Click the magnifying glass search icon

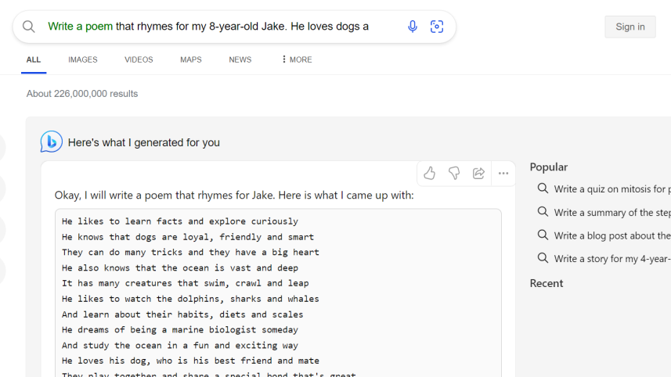[29, 27]
